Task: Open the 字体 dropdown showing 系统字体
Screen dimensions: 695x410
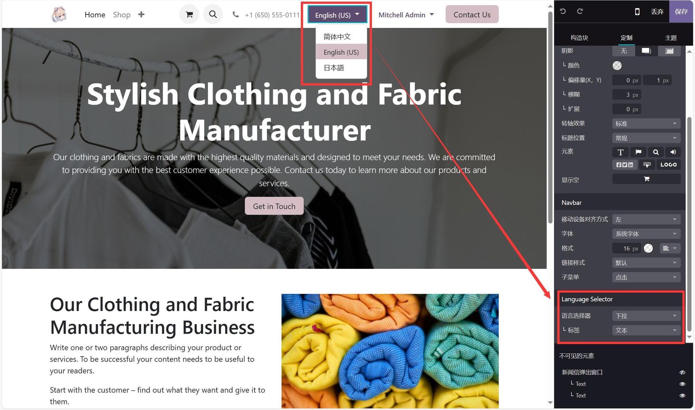Action: (x=646, y=234)
